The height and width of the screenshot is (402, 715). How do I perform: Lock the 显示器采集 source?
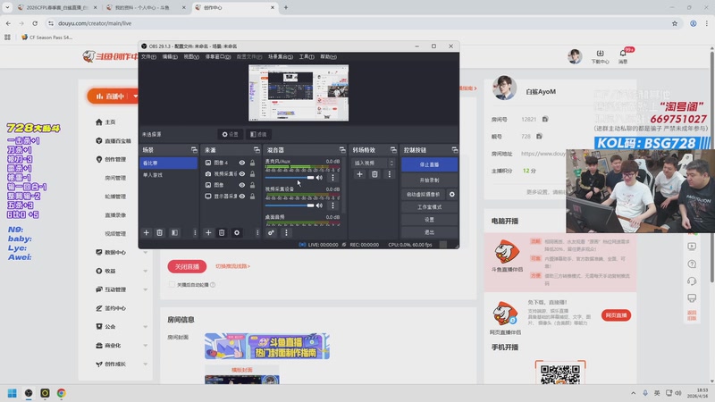[252, 196]
